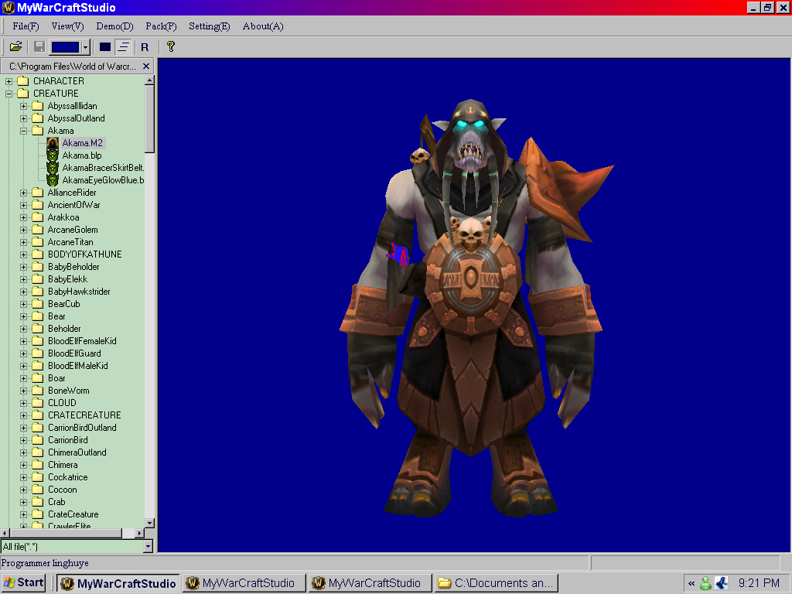Toggle the horizontal lines toolbar button
Screen dimensions: 792x594
123,47
